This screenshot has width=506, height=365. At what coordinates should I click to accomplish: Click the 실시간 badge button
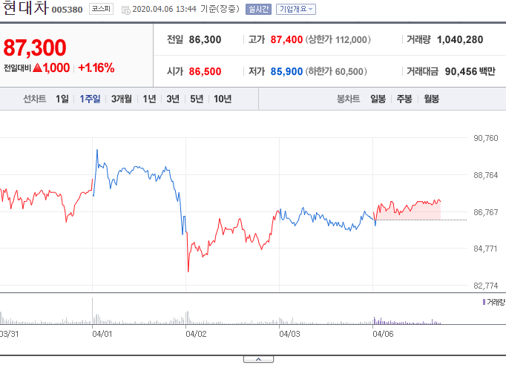pos(258,10)
